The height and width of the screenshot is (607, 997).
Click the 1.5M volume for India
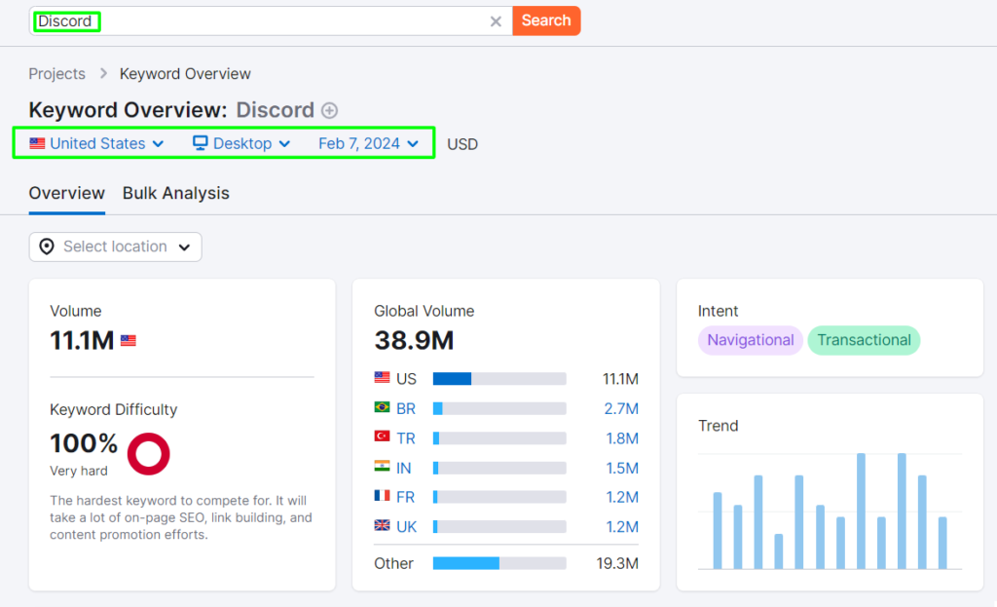click(622, 469)
